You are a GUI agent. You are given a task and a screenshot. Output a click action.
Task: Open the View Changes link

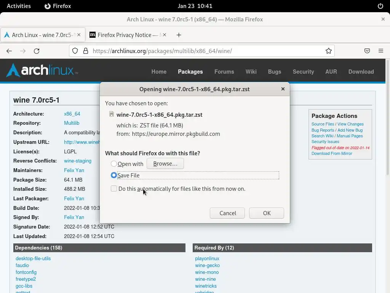(x=350, y=124)
